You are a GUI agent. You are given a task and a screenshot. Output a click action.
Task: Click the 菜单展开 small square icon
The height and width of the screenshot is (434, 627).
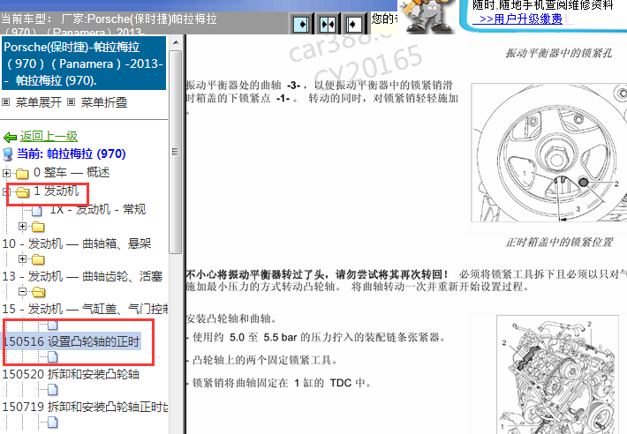coord(5,102)
